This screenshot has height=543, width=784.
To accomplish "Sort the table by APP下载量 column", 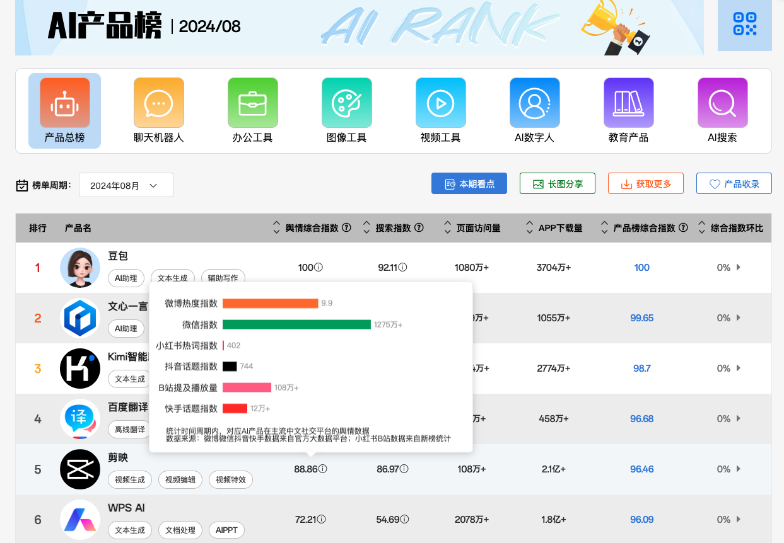I will pos(529,228).
